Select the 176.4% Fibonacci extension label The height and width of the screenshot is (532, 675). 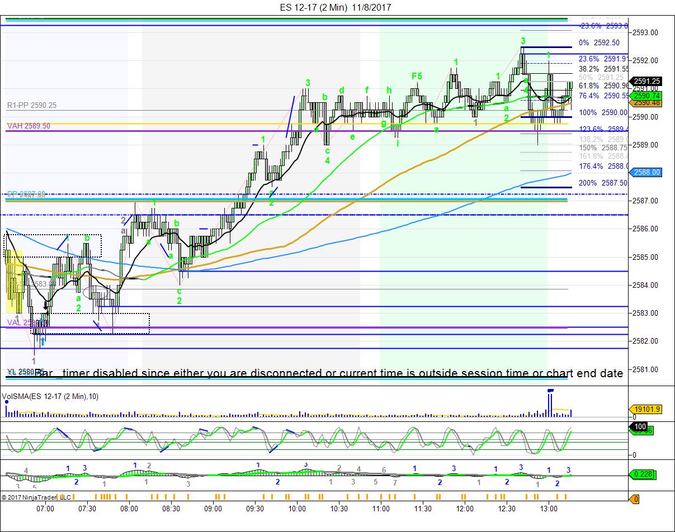point(603,165)
